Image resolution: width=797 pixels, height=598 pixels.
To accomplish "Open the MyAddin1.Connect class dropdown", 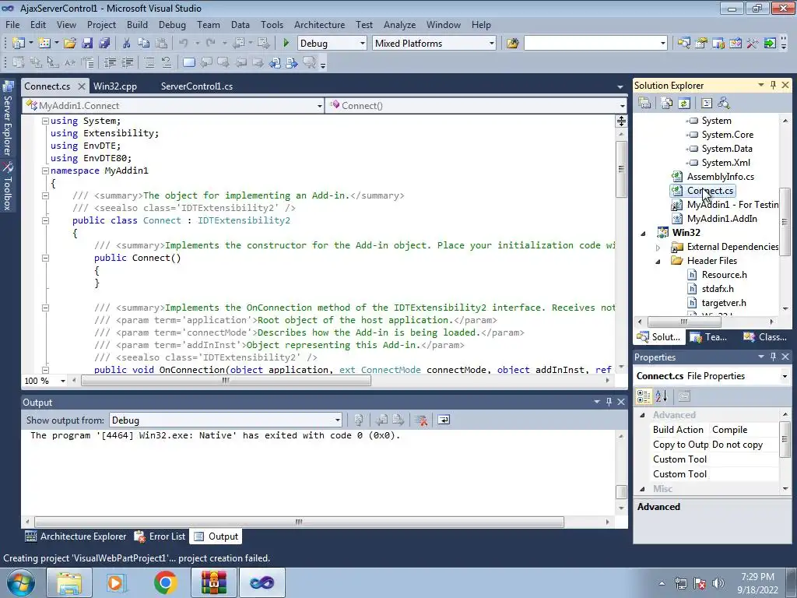I will (x=320, y=106).
